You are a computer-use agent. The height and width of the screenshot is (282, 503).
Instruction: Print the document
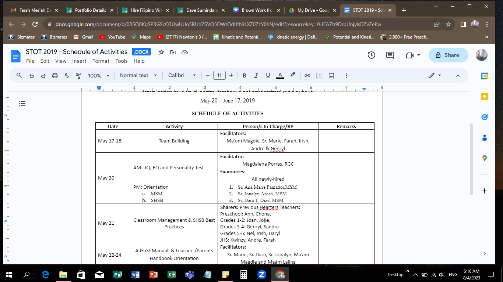(55, 75)
